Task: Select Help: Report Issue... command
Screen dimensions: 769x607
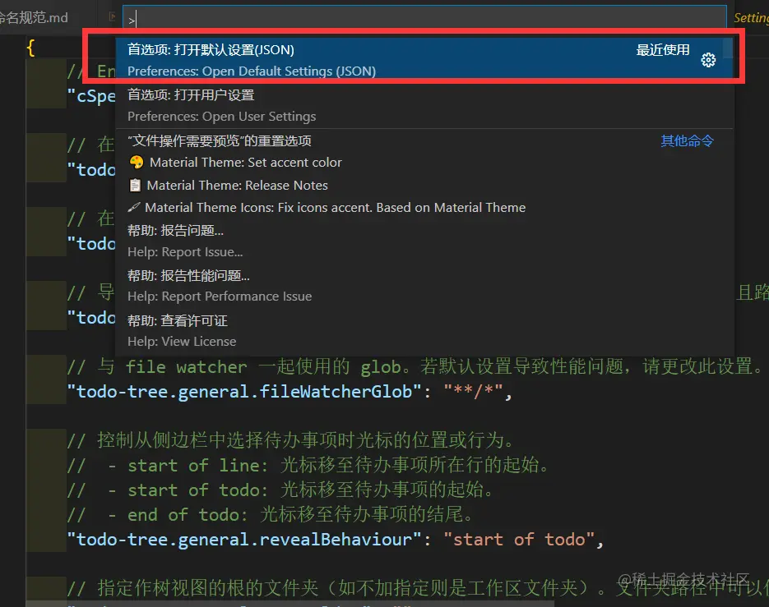Action: [x=424, y=241]
